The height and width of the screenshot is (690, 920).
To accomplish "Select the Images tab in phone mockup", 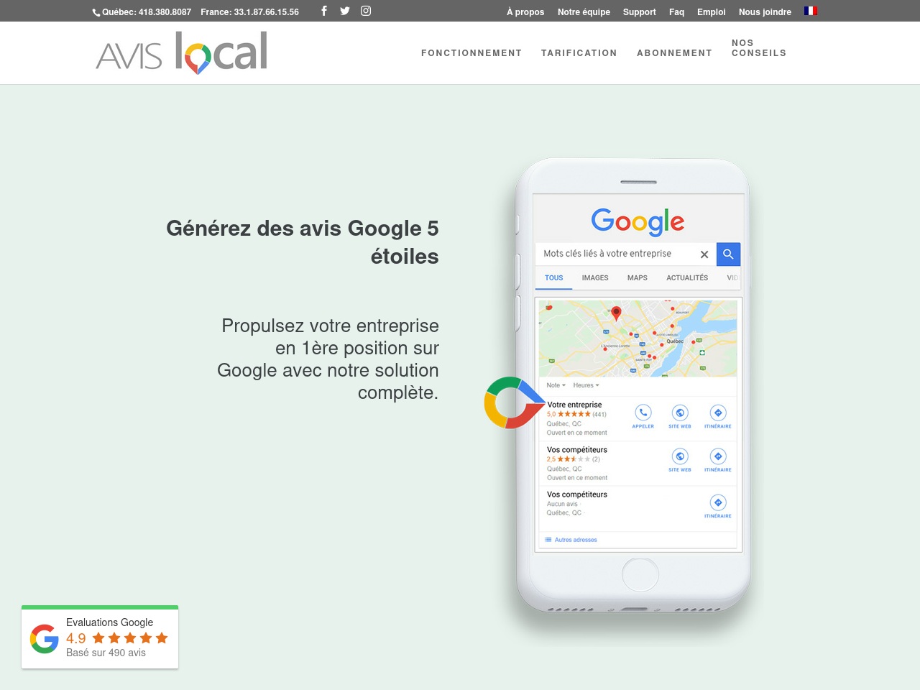I will tap(595, 277).
